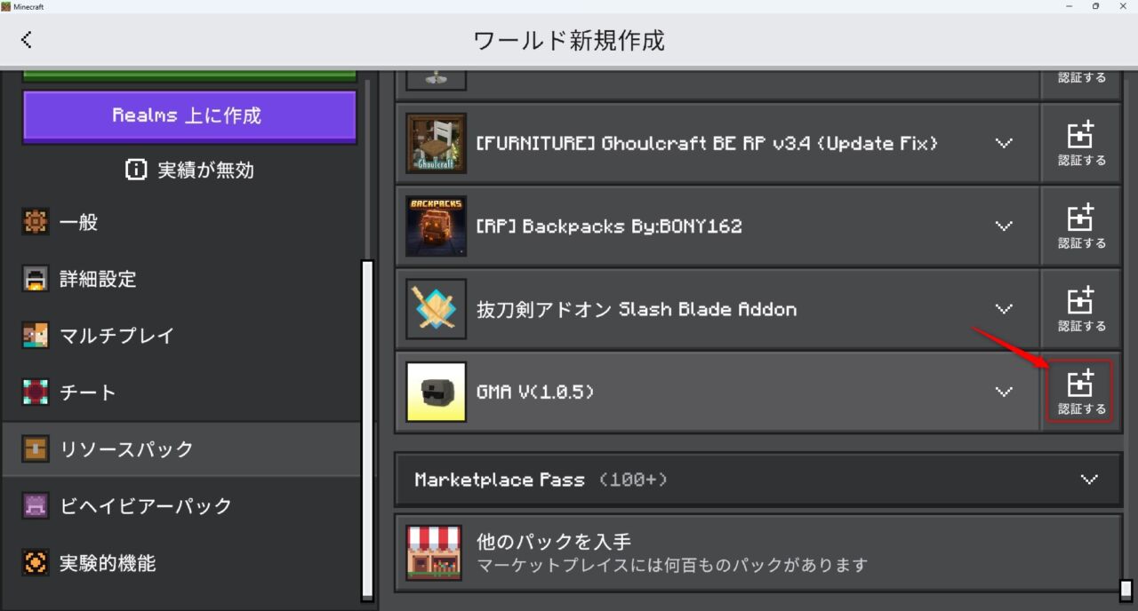The width and height of the screenshot is (1138, 611).
Task: Click the marketplace shop stall icon
Action: [x=434, y=552]
